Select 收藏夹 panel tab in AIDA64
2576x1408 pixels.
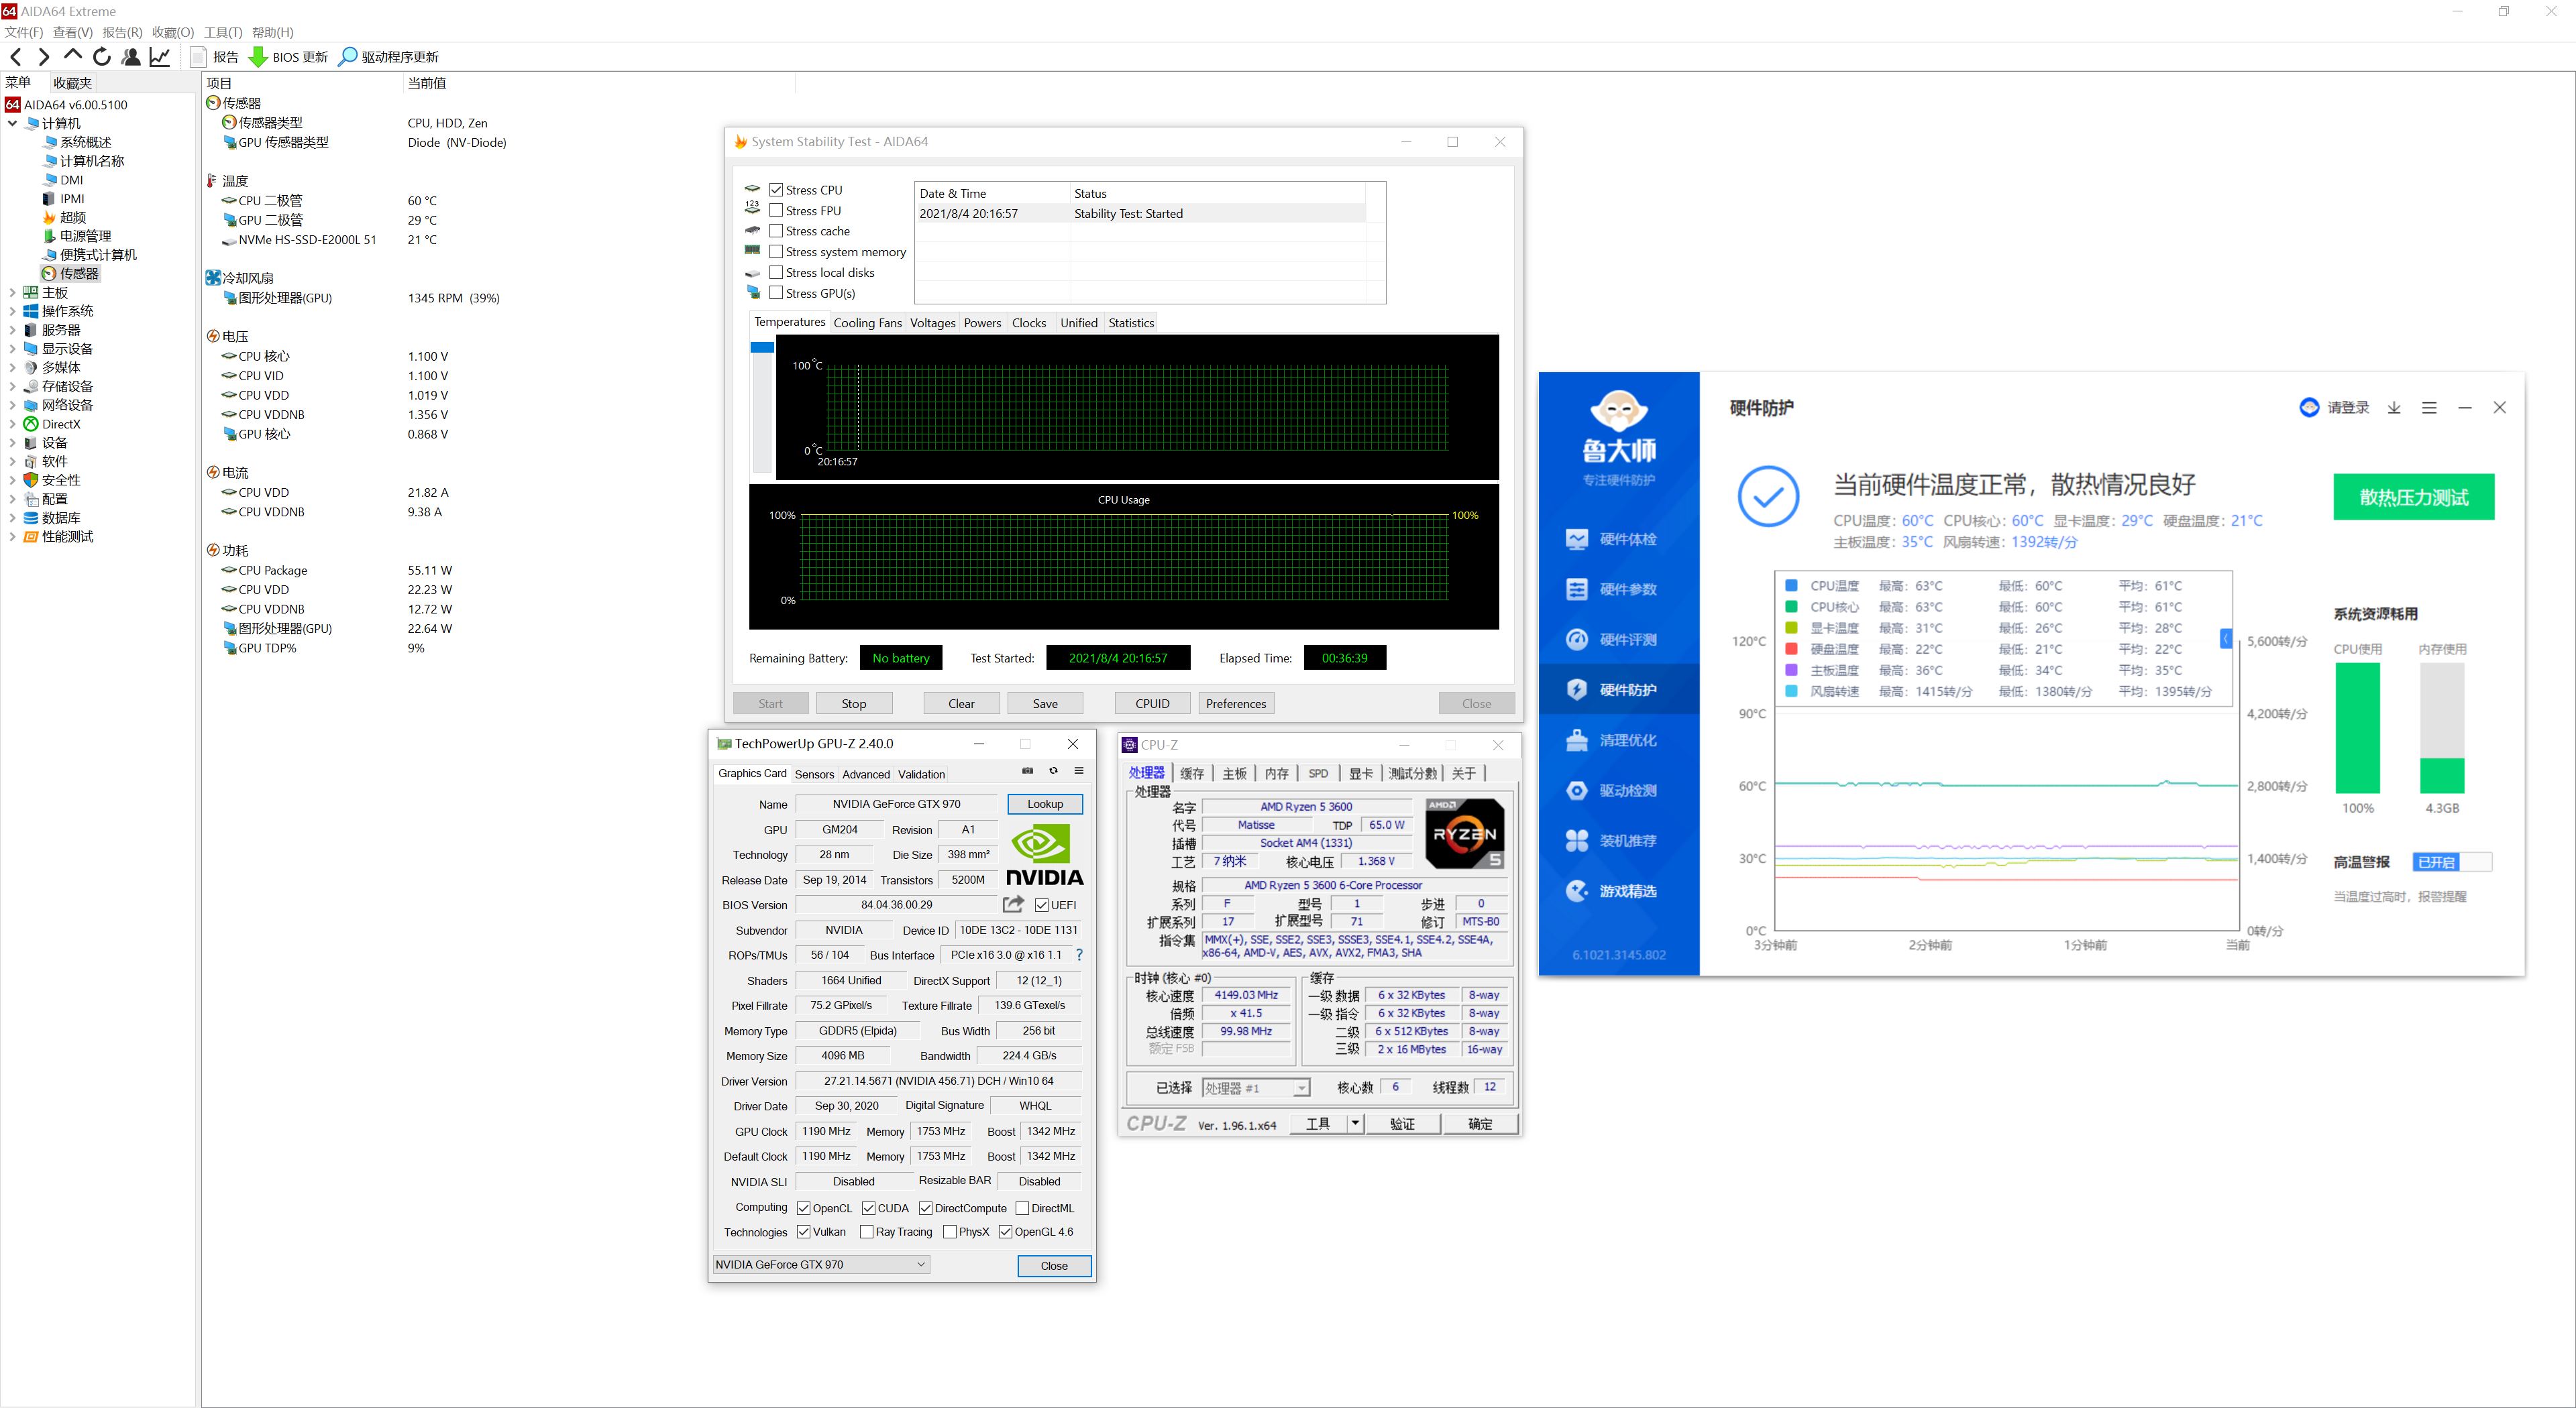72,83
